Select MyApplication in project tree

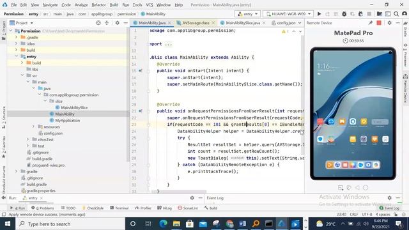[x=67, y=120]
